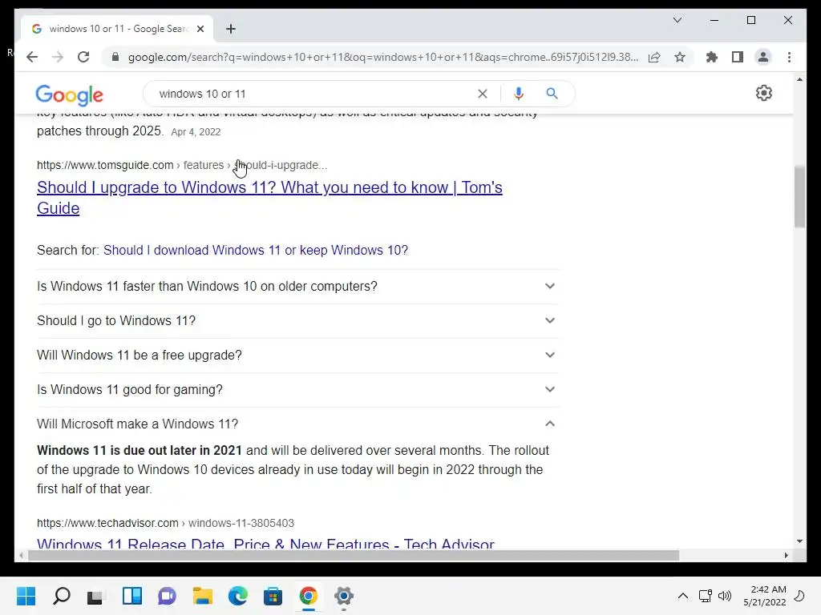The width and height of the screenshot is (821, 615).
Task: Open the Tech Advisor Windows 11 Release Date link
Action: [265, 542]
